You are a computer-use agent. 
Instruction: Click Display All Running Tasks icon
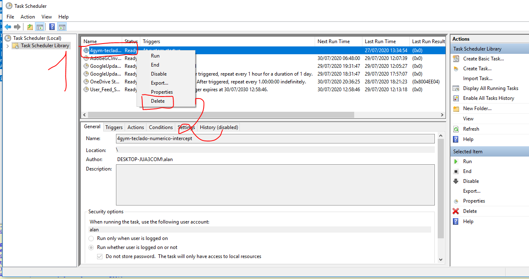[456, 88]
